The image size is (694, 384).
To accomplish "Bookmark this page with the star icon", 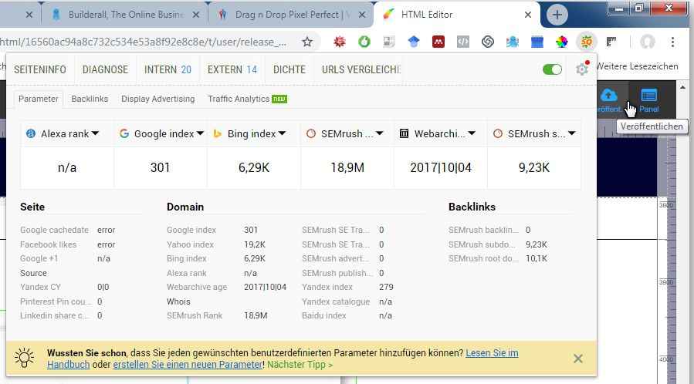I will click(306, 42).
